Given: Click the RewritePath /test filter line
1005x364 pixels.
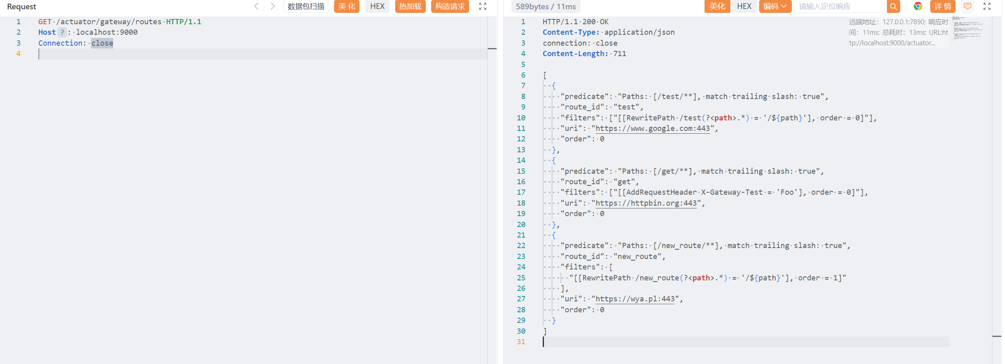Looking at the screenshot, I should 718,118.
